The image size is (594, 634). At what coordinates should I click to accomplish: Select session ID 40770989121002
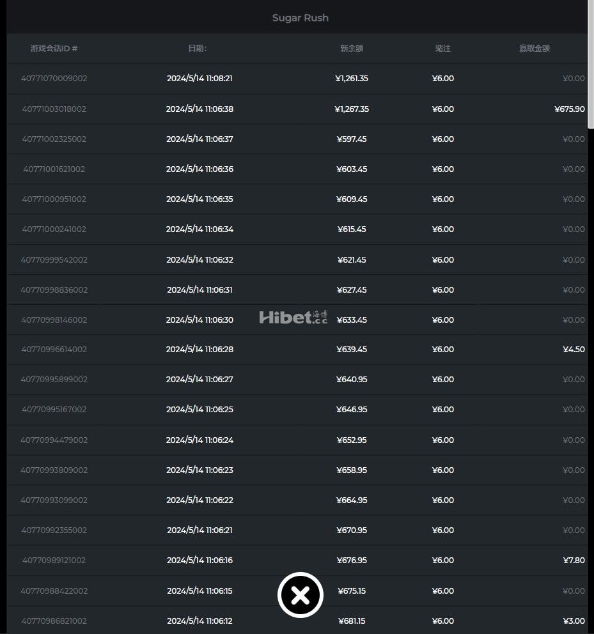point(54,561)
